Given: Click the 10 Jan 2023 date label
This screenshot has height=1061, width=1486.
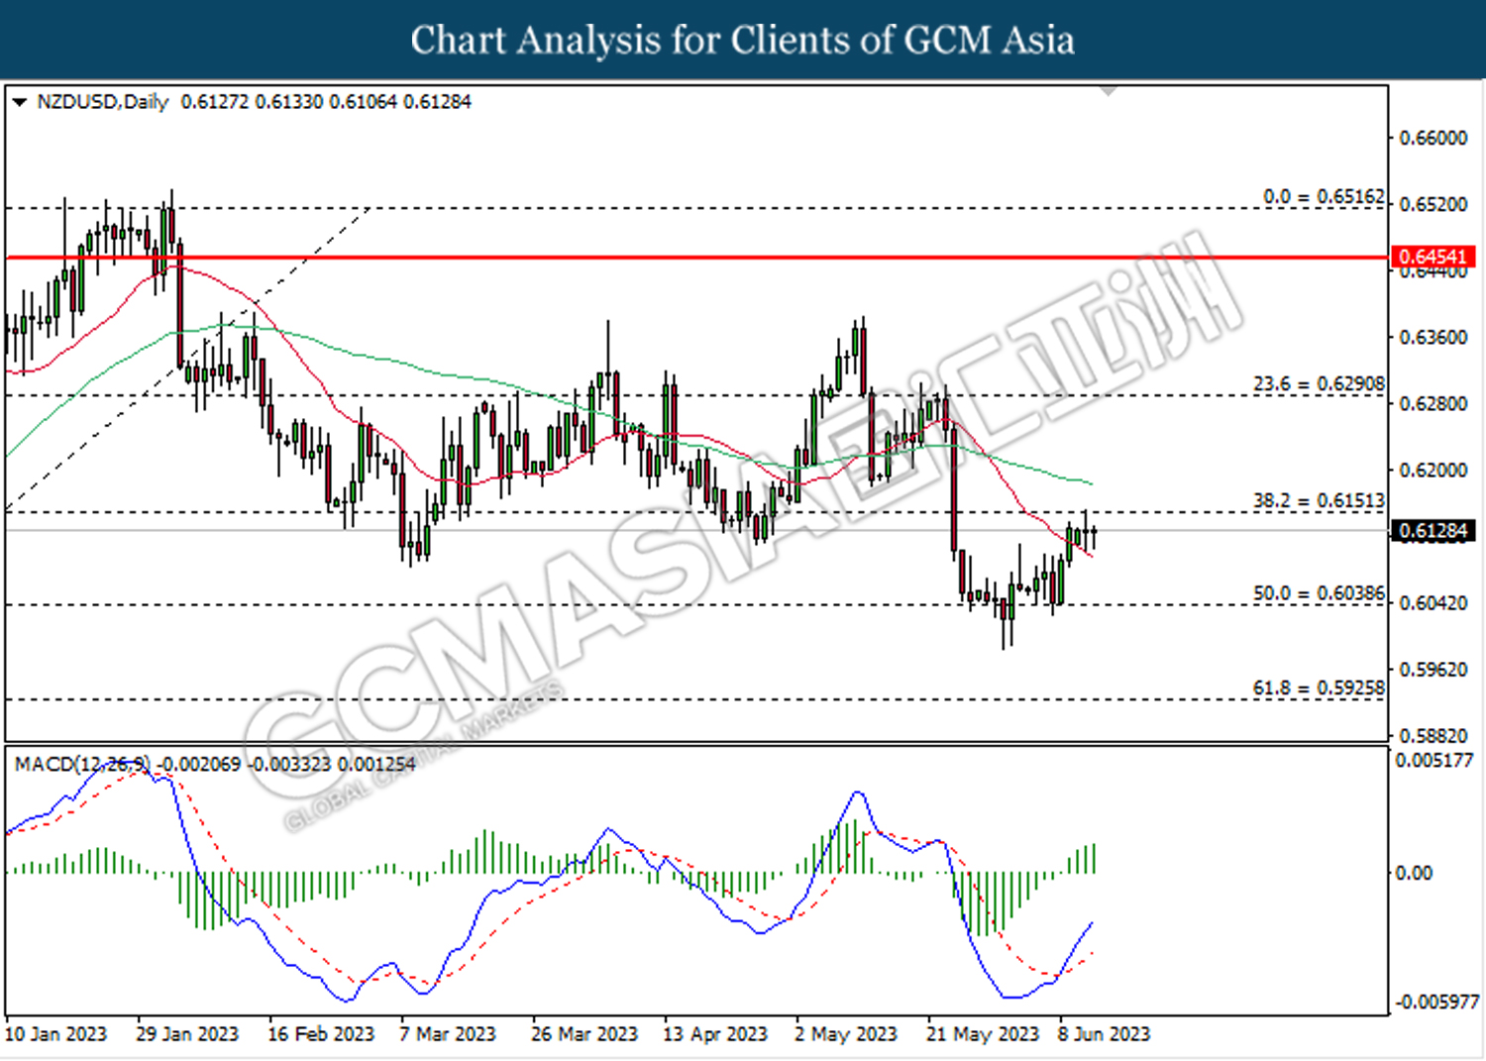Looking at the screenshot, I should pos(55,1034).
